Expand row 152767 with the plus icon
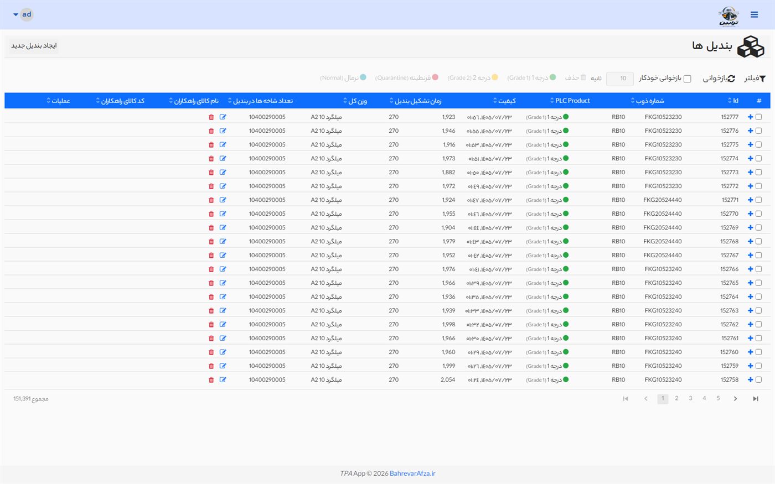775x484 pixels. (750, 255)
